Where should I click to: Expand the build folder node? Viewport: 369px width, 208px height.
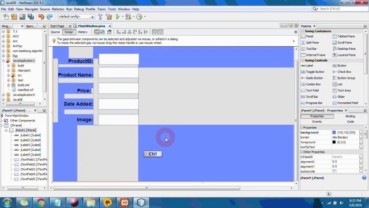click(9, 65)
